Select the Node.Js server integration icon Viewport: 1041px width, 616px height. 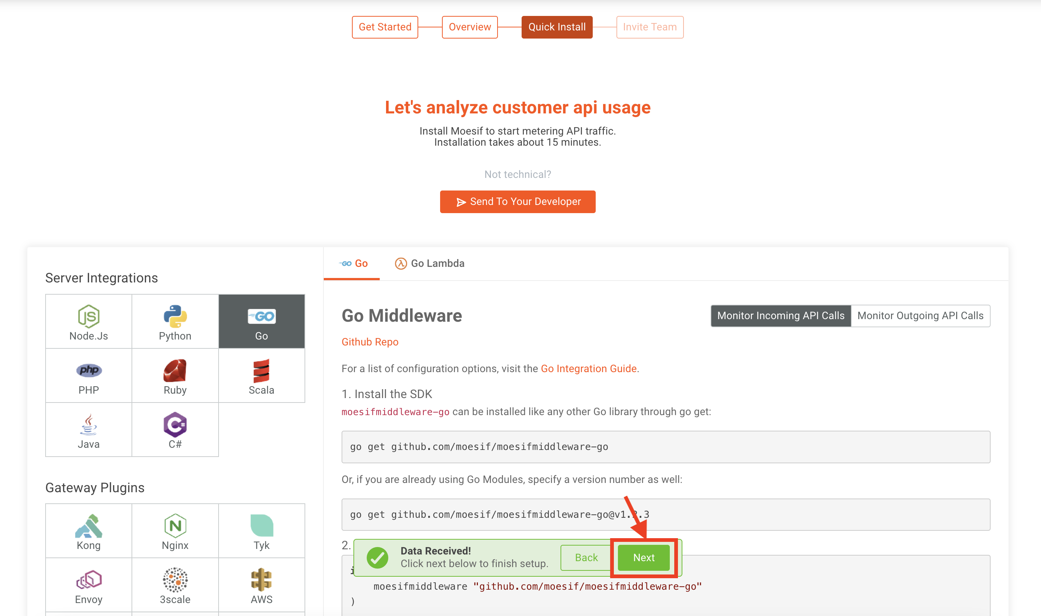click(x=89, y=322)
